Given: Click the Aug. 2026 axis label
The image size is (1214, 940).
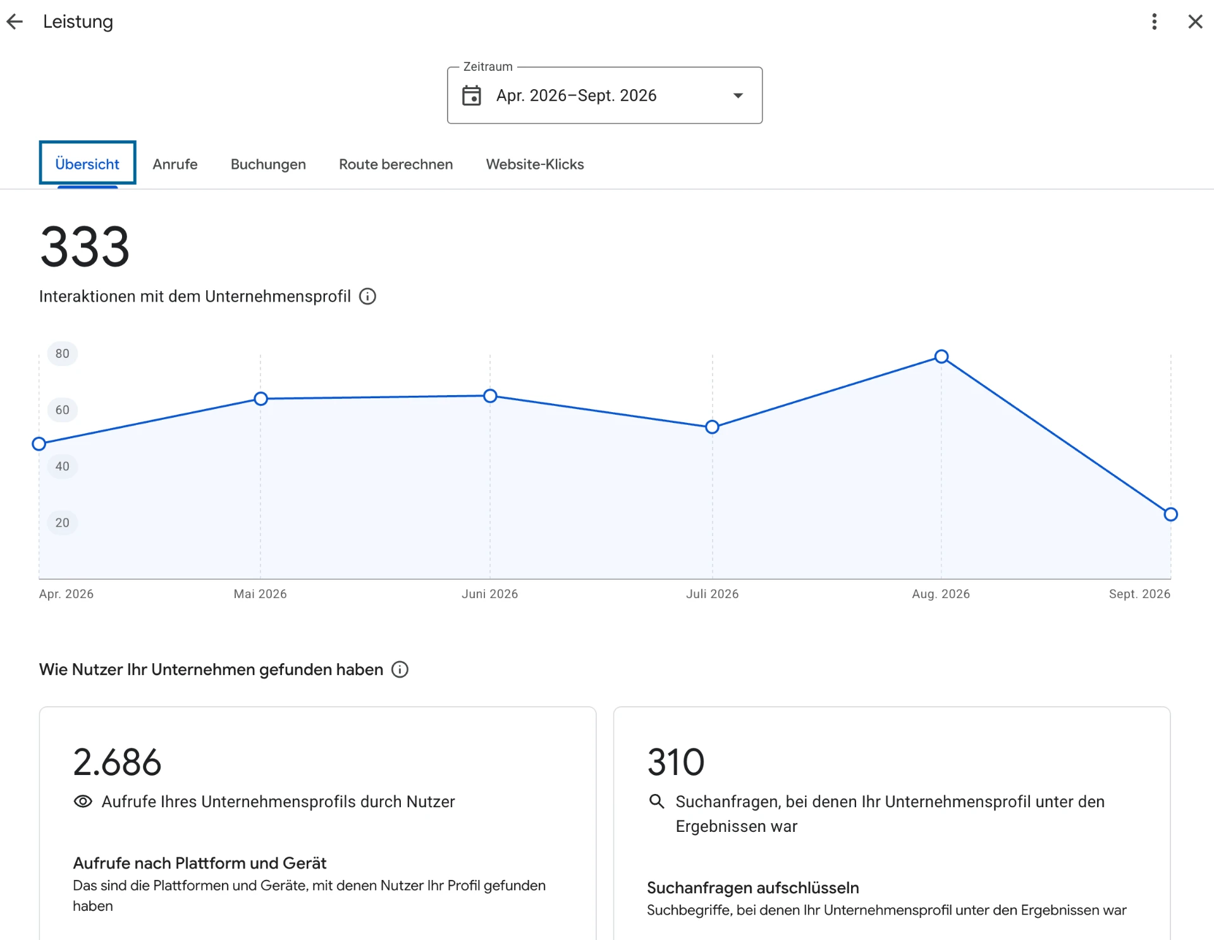Looking at the screenshot, I should pos(941,594).
